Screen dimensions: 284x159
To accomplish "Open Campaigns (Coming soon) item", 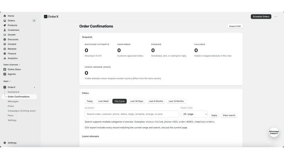I will pyautogui.click(x=22, y=111).
